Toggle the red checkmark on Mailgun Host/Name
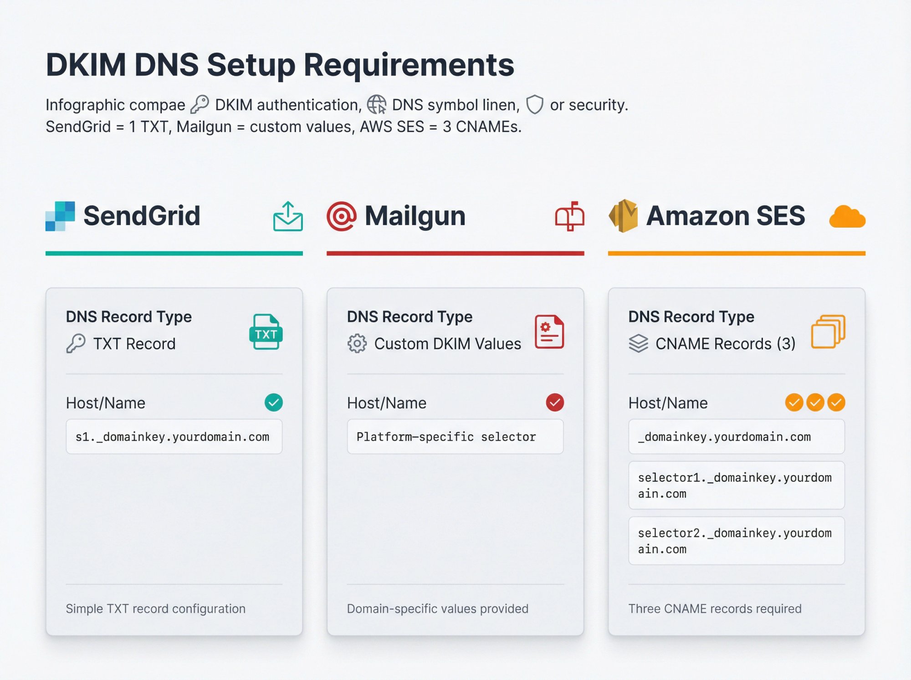The image size is (911, 680). pos(554,403)
